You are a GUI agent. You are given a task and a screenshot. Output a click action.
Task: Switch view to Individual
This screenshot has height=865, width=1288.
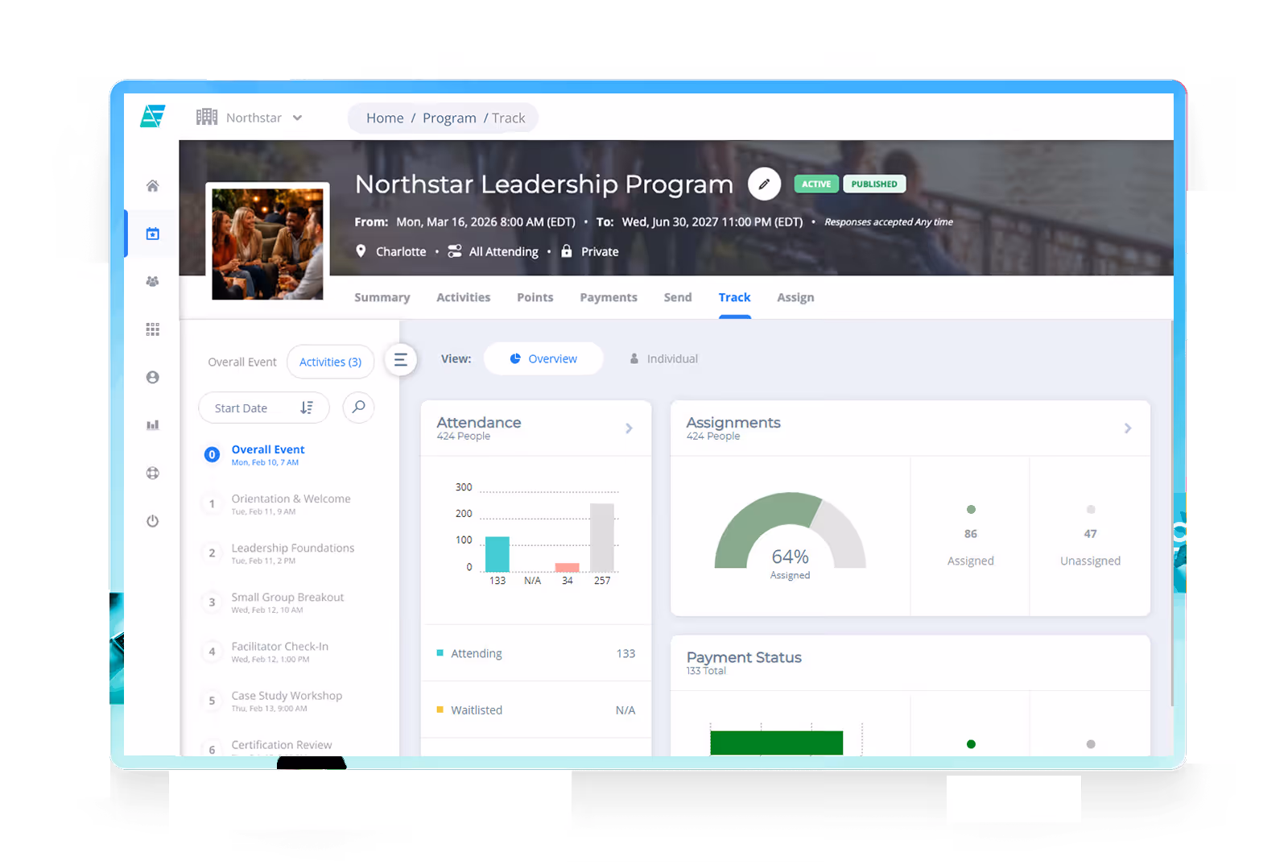click(x=663, y=358)
